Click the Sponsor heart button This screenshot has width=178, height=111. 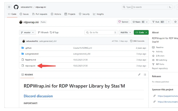click(123, 22)
